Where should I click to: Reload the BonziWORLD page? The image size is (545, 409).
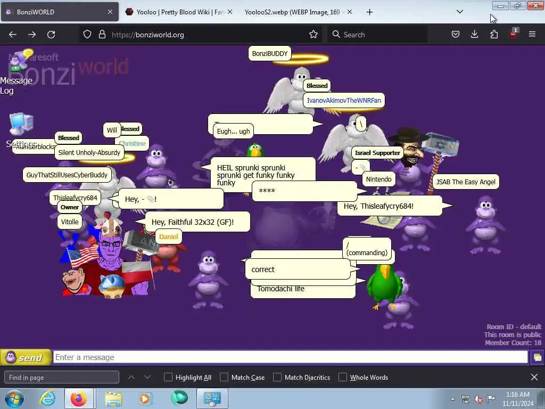pos(51,35)
